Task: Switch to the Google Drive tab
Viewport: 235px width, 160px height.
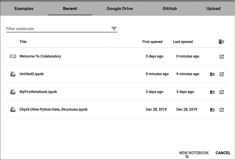Action: tap(120, 9)
